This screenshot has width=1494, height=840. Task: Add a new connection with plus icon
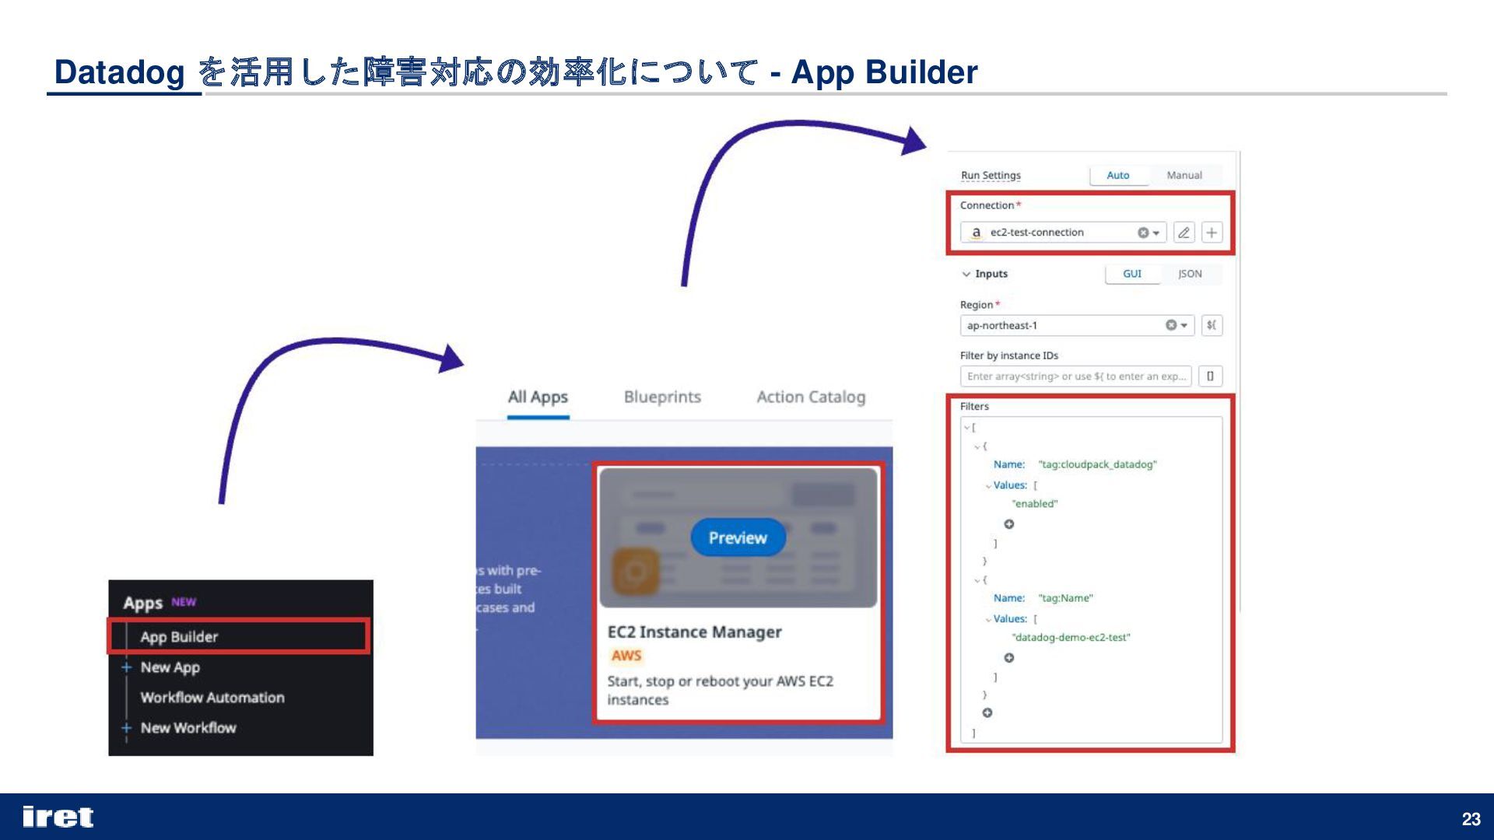[1212, 233]
